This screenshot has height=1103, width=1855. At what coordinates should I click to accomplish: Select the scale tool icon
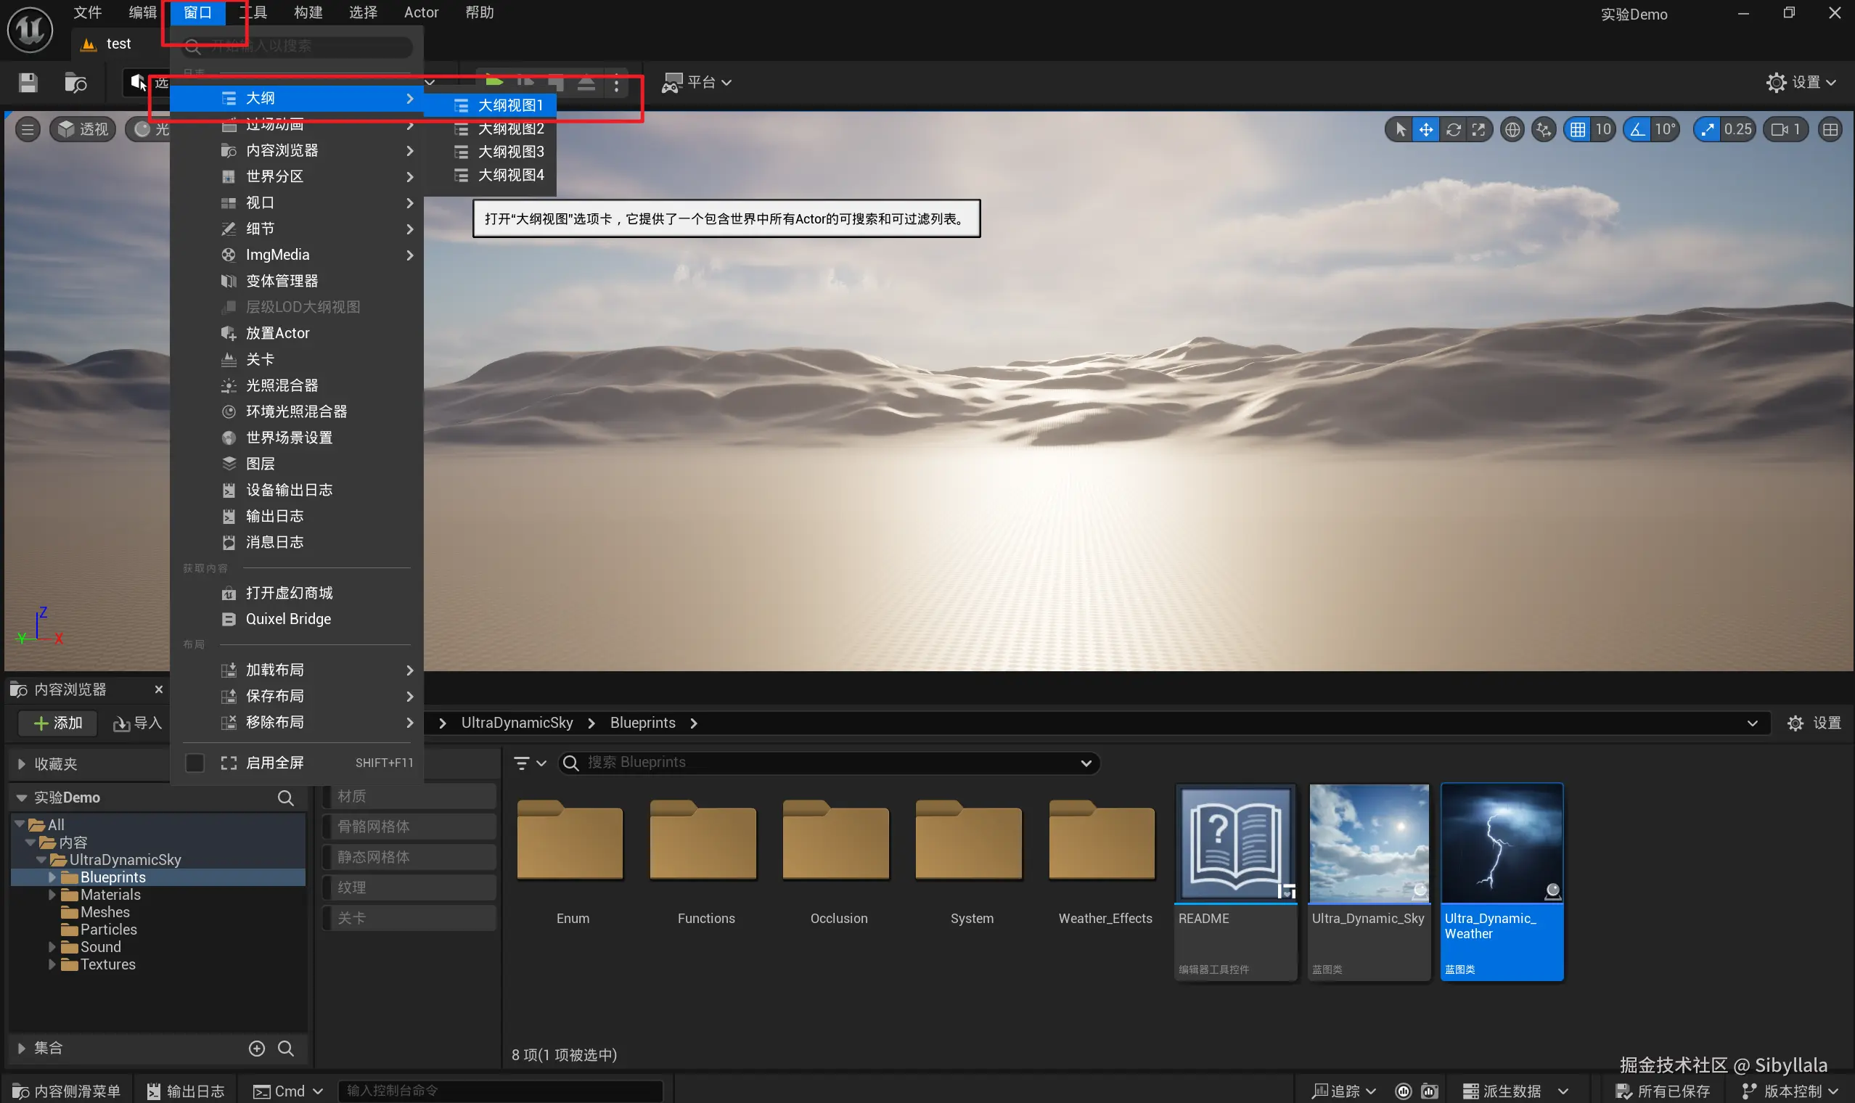pyautogui.click(x=1479, y=129)
